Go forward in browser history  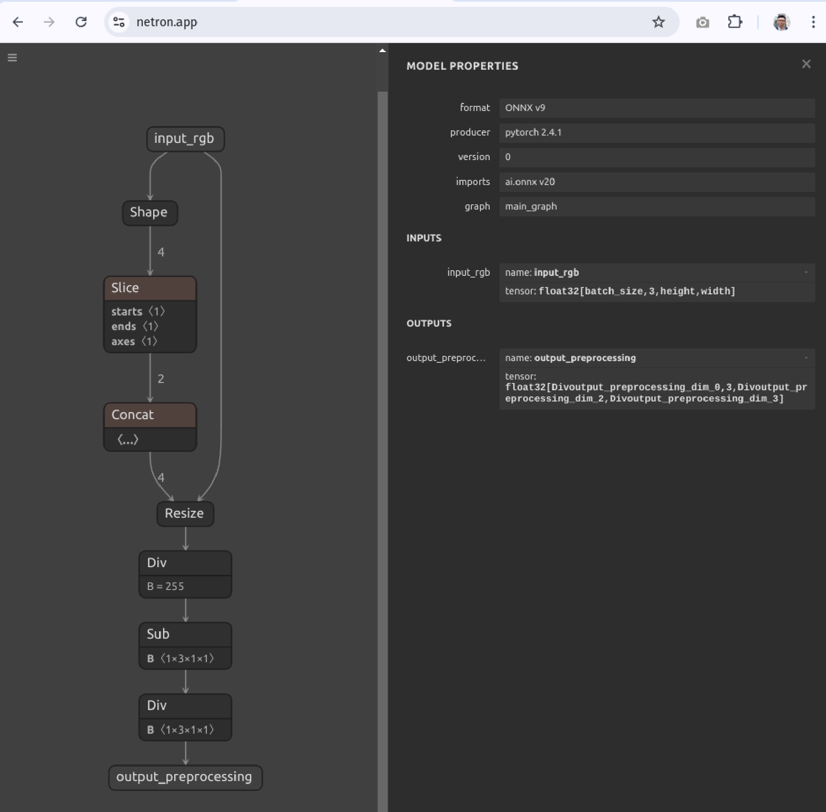coord(49,22)
